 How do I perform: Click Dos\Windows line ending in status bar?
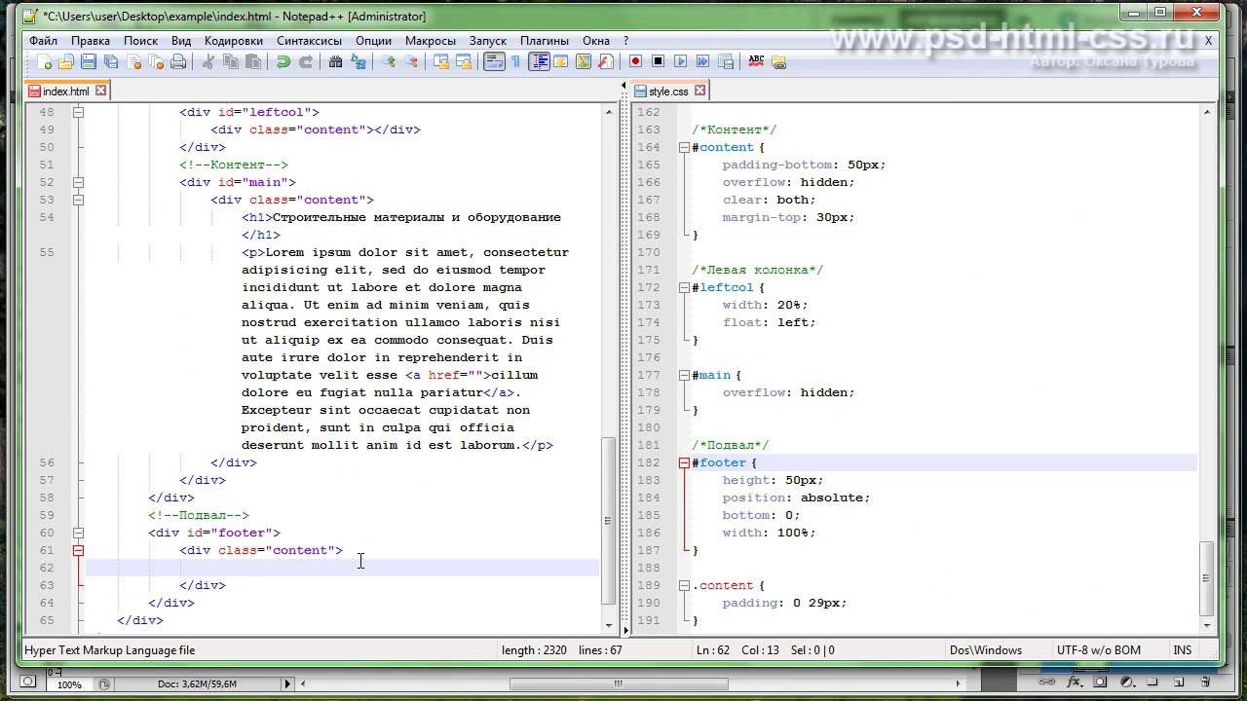point(988,649)
